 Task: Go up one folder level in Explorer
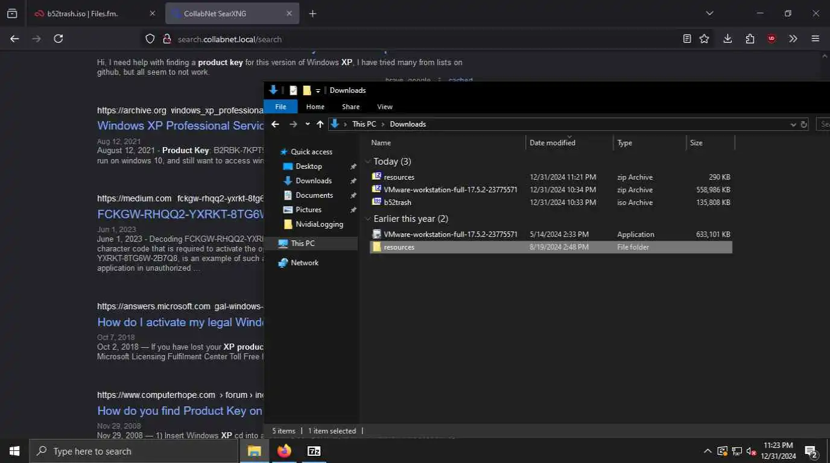click(320, 124)
